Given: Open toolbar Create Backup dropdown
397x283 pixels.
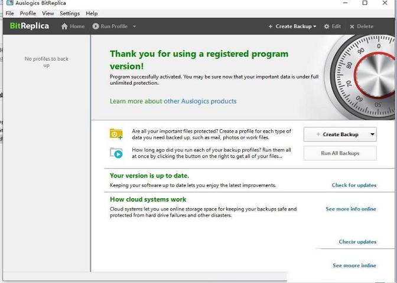Looking at the screenshot, I should tap(292, 27).
